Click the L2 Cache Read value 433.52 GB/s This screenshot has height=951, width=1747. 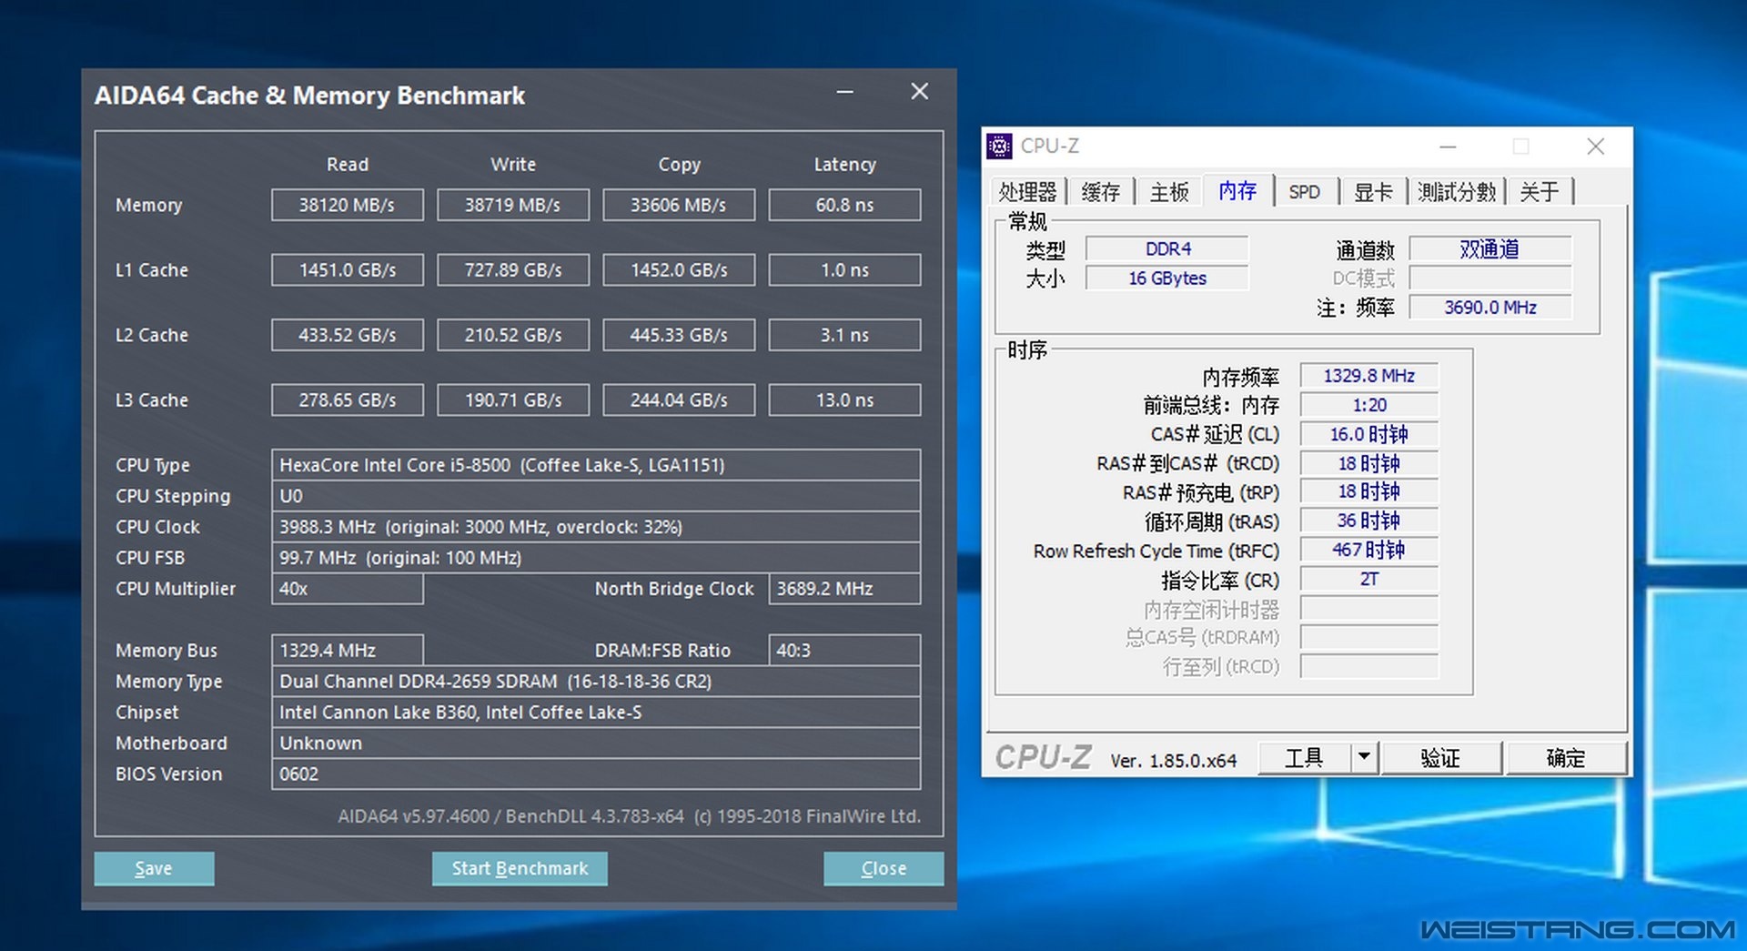click(348, 335)
